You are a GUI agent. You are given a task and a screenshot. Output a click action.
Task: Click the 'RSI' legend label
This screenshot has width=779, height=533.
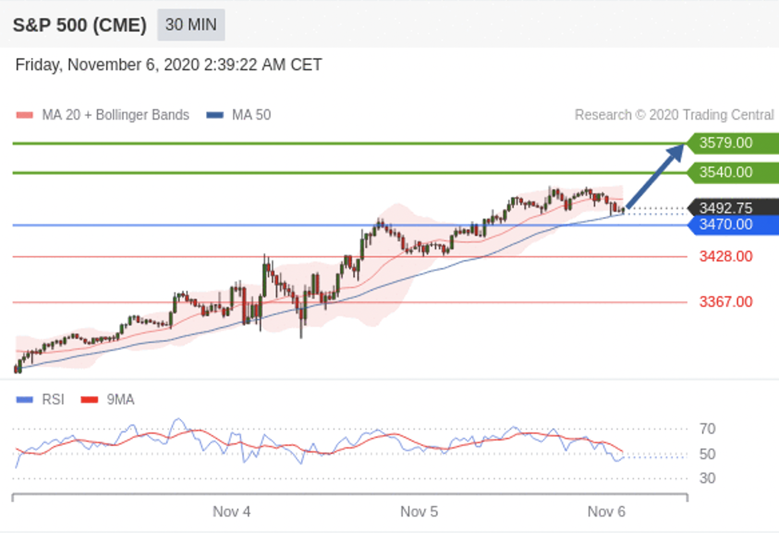53,399
